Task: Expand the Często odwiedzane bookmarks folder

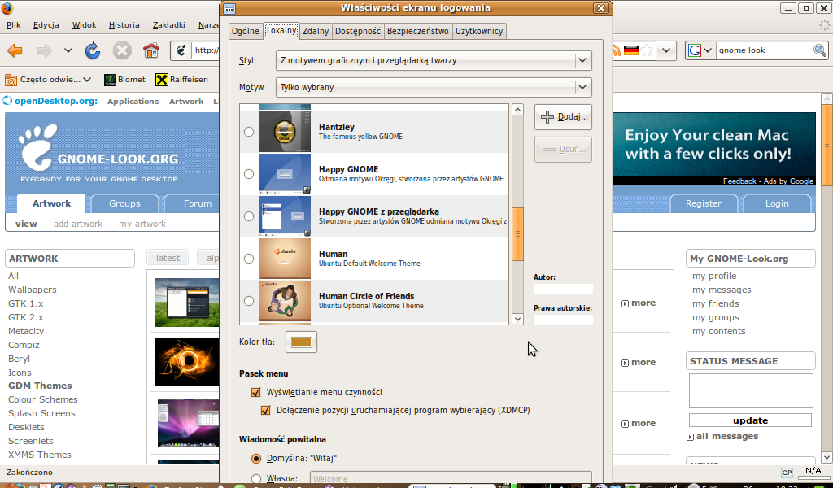Action: click(48, 80)
